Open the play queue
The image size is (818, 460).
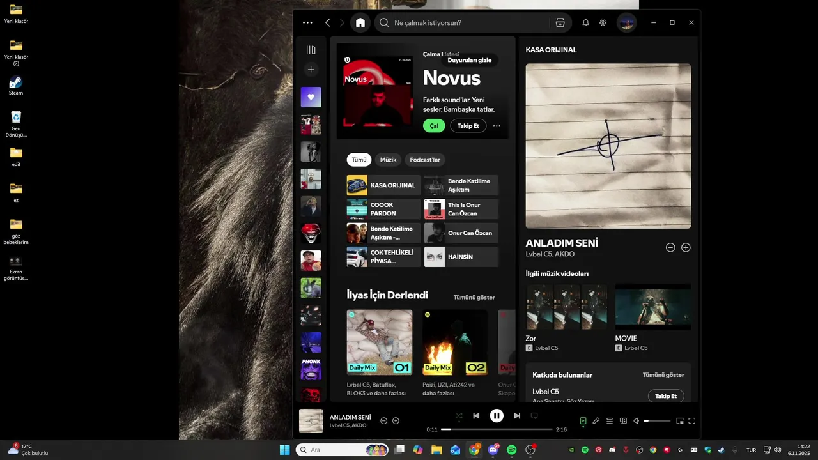(x=610, y=421)
